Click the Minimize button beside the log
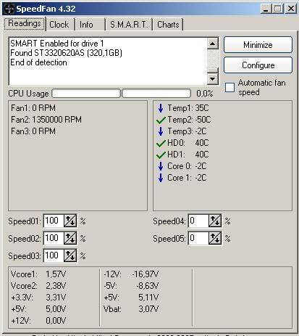The height and width of the screenshot is (336, 299). [258, 45]
